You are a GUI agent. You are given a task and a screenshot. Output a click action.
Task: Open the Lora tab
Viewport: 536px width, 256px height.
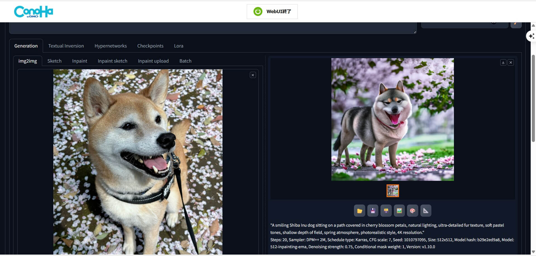[x=179, y=46]
